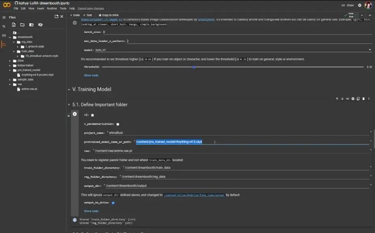Screen dimensions: 375x233
Task: Add a new Code cell
Action: (x=75, y=15)
